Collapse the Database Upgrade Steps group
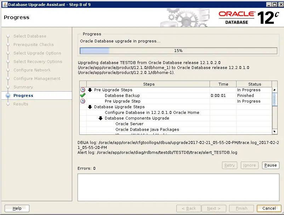This screenshot has height=215, width=284. coord(90,107)
